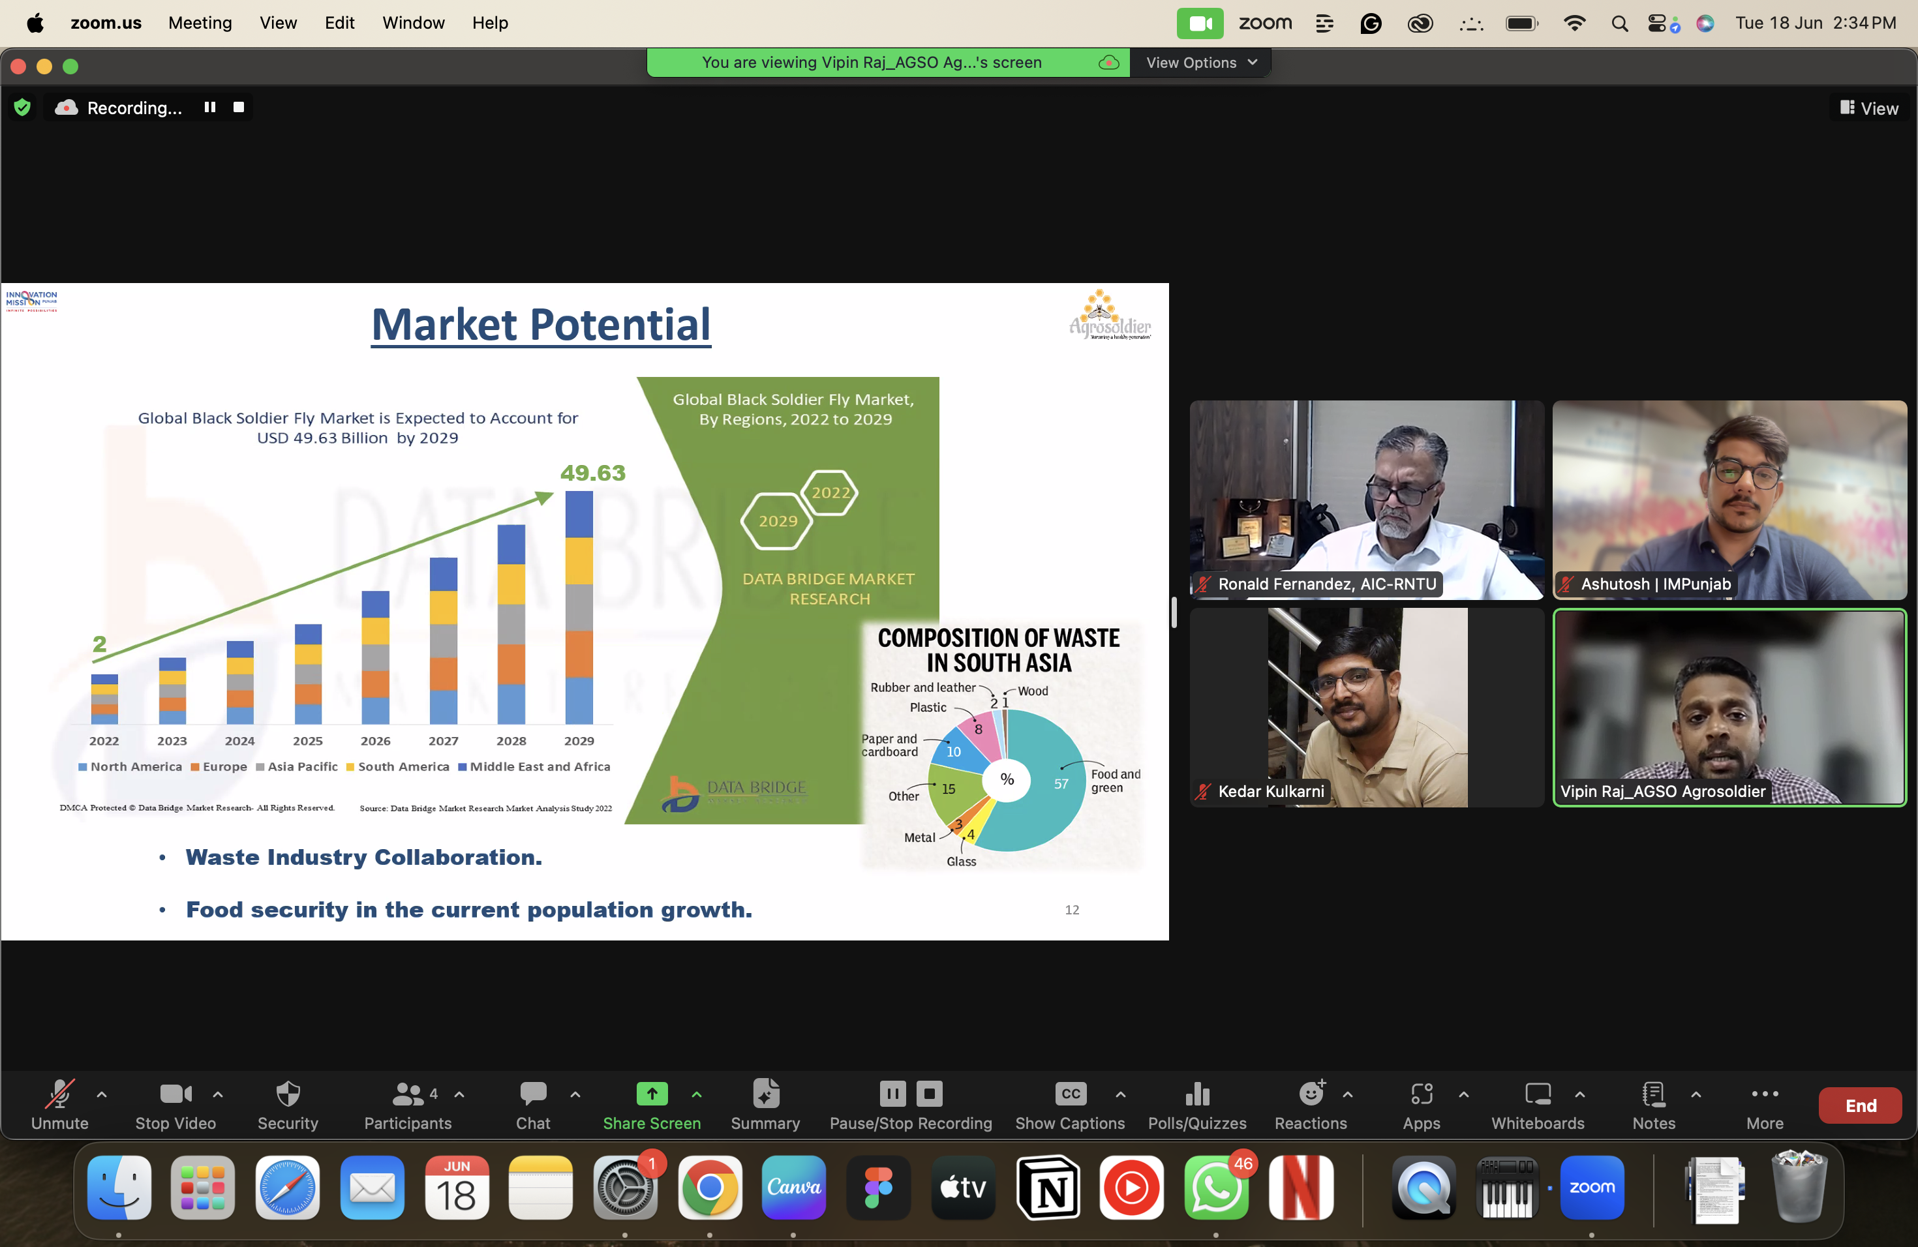Click the View layout button
Viewport: 1918px width, 1247px height.
[x=1869, y=108]
